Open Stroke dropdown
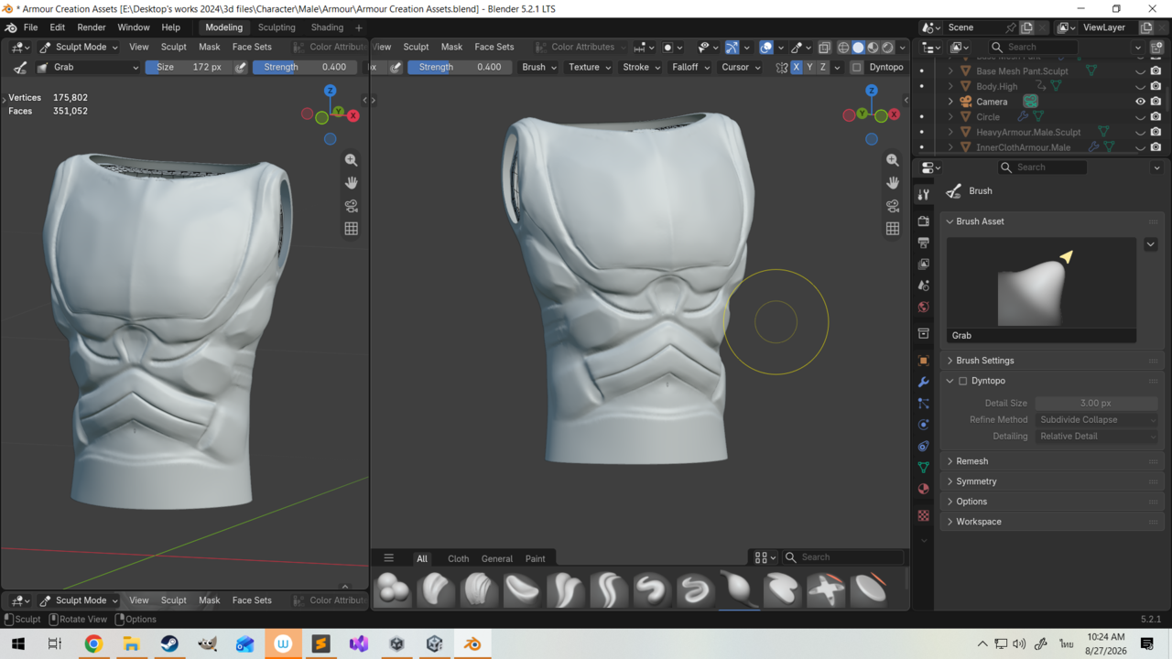The height and width of the screenshot is (659, 1172). tap(641, 67)
